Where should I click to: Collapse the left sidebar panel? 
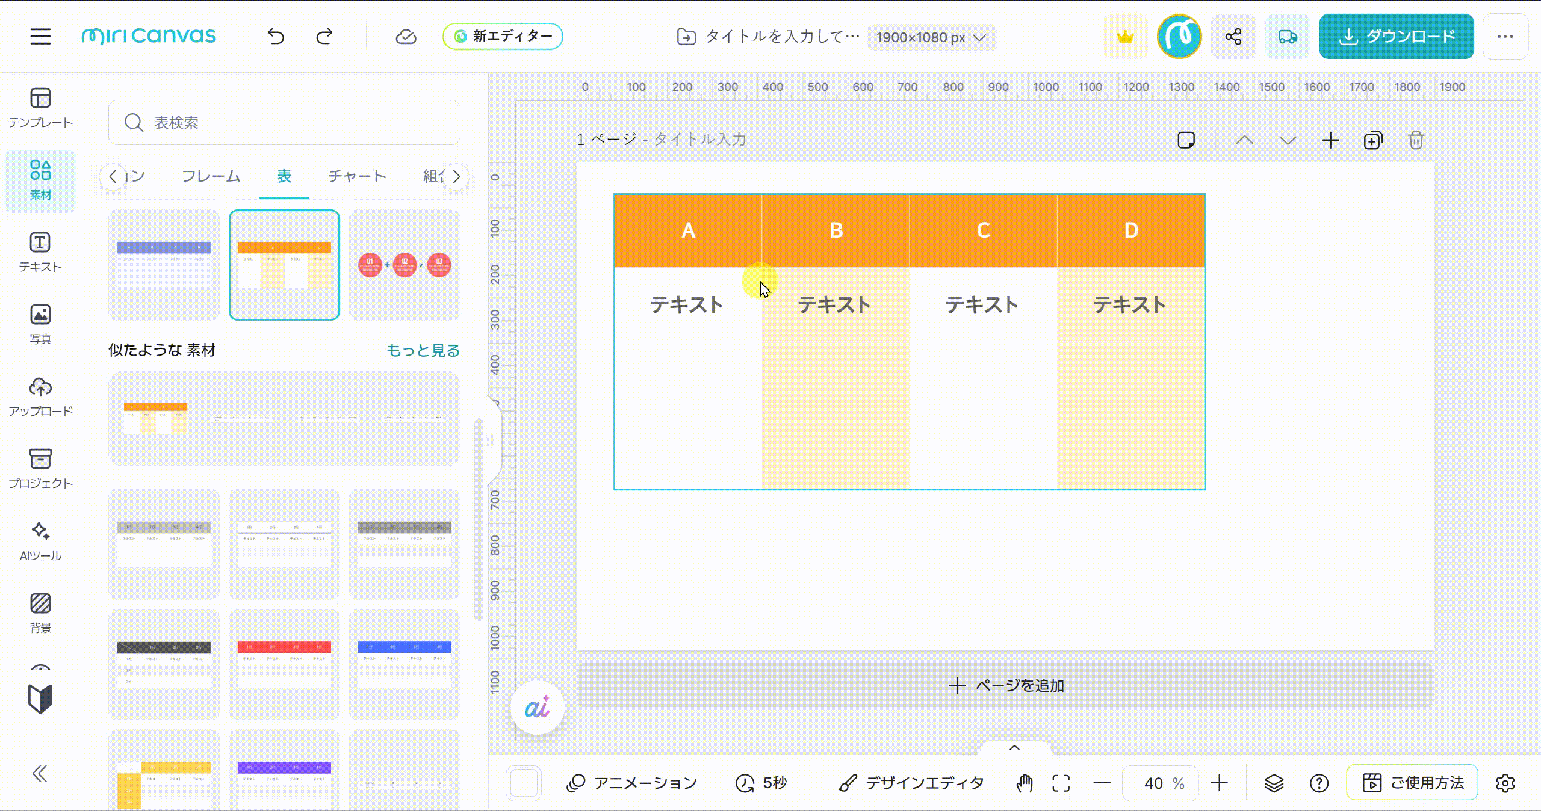click(x=40, y=774)
